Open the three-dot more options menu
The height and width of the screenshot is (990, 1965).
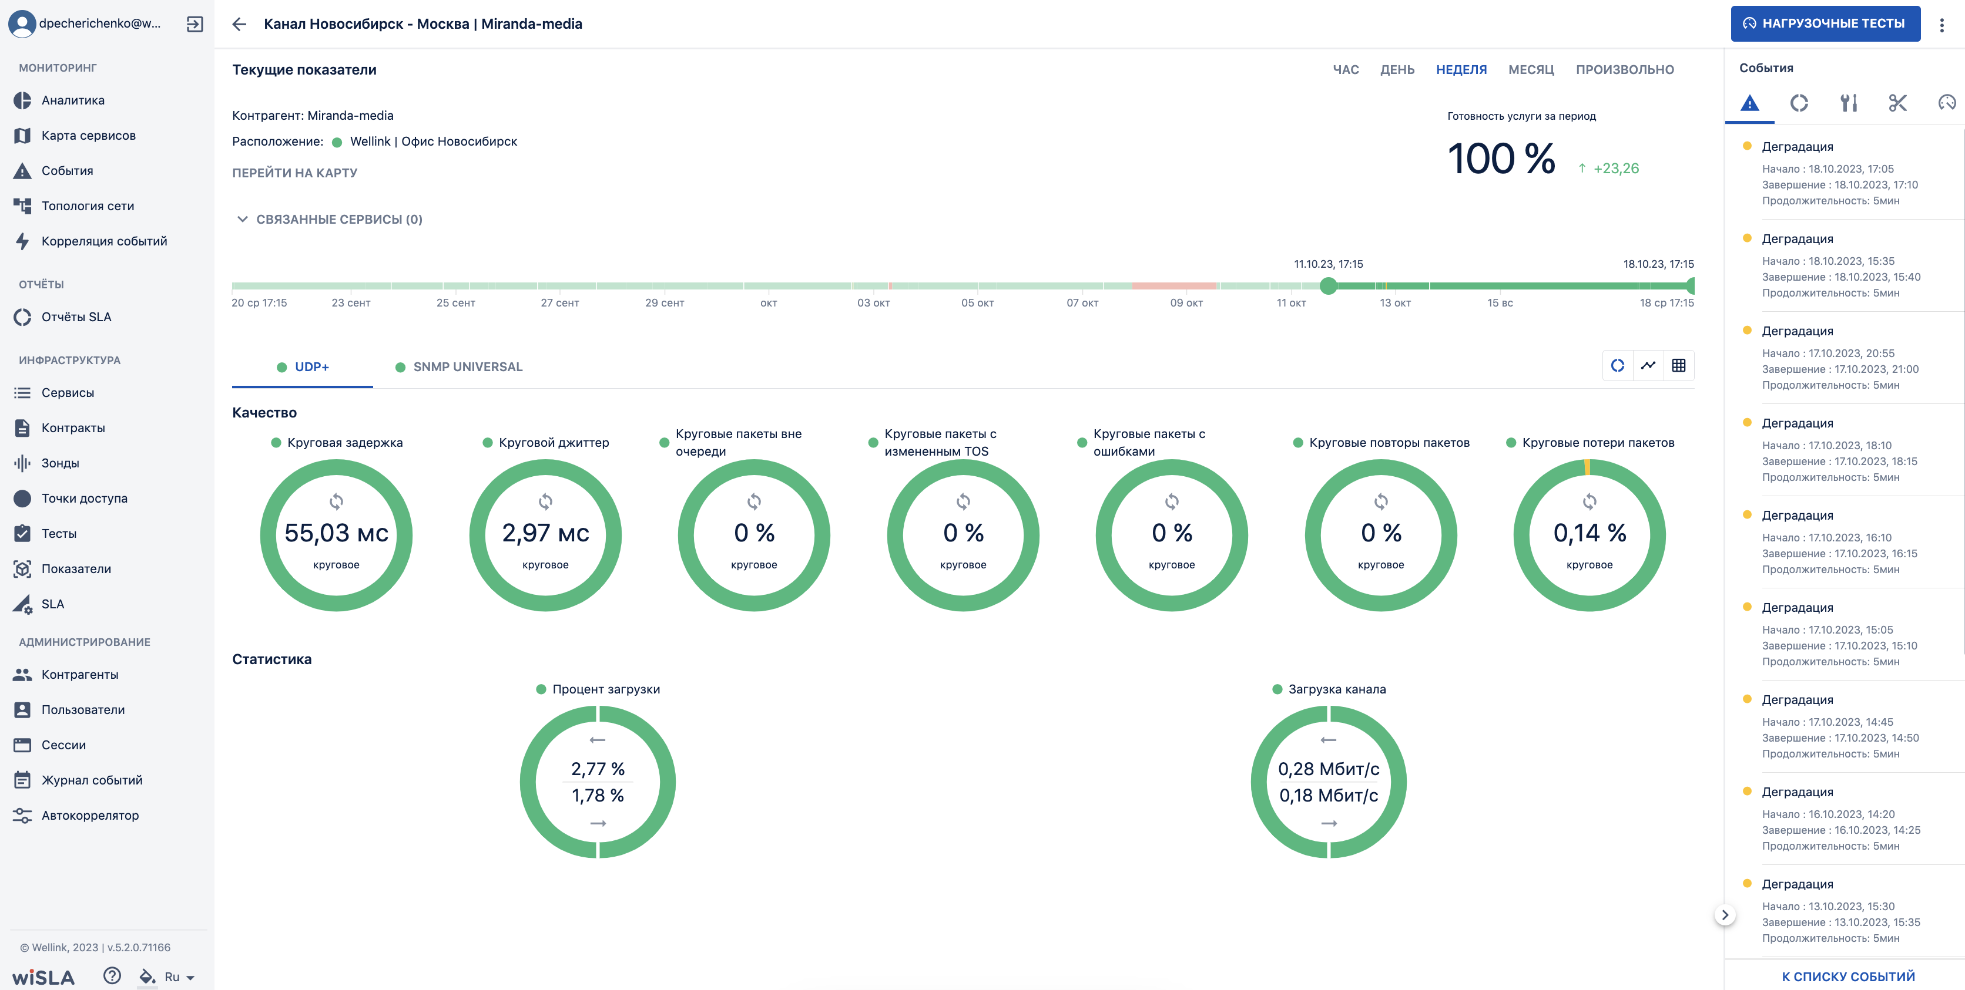tap(1942, 25)
